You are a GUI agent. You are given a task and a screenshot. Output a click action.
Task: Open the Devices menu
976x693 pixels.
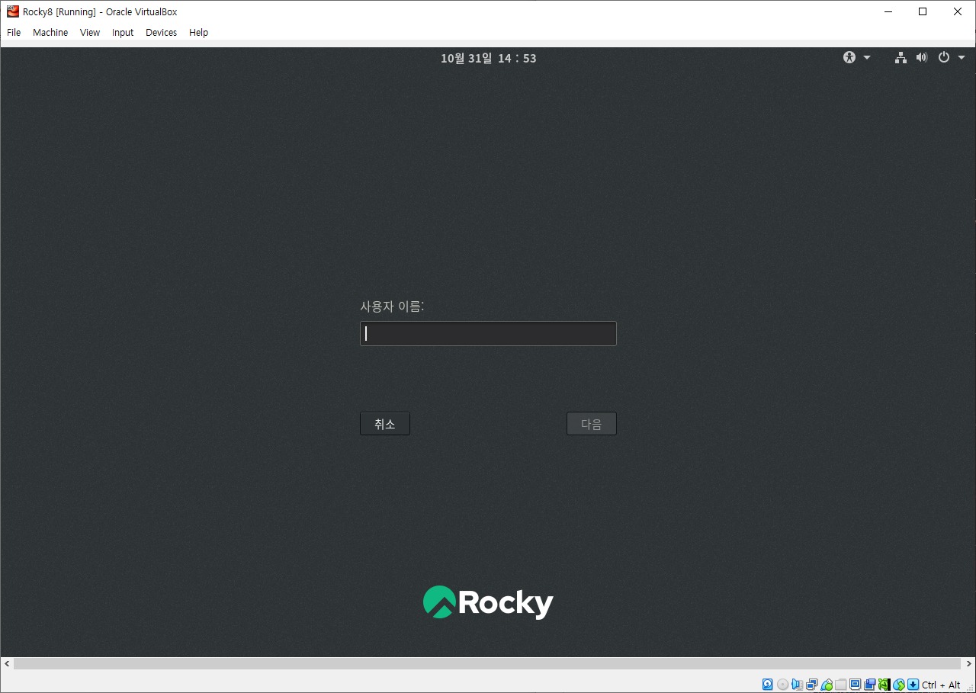pos(161,33)
